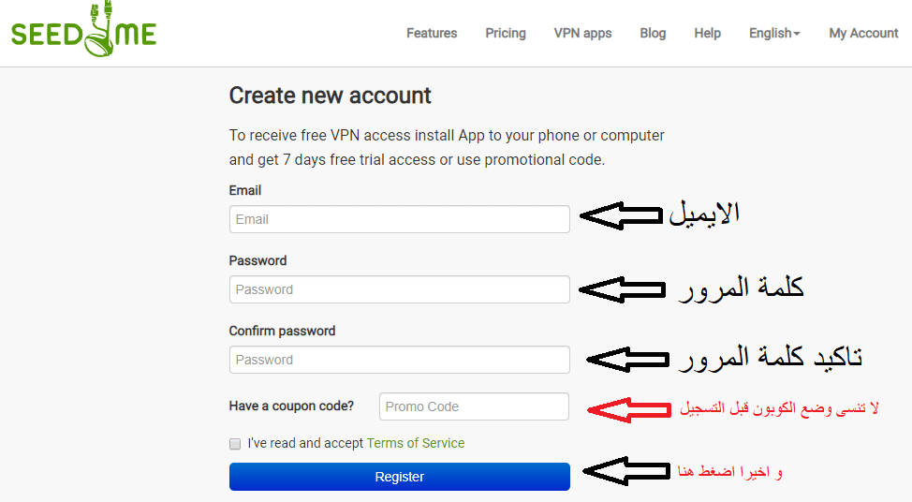The height and width of the screenshot is (502, 912).
Task: Click the Confirm password field
Action: (x=399, y=360)
